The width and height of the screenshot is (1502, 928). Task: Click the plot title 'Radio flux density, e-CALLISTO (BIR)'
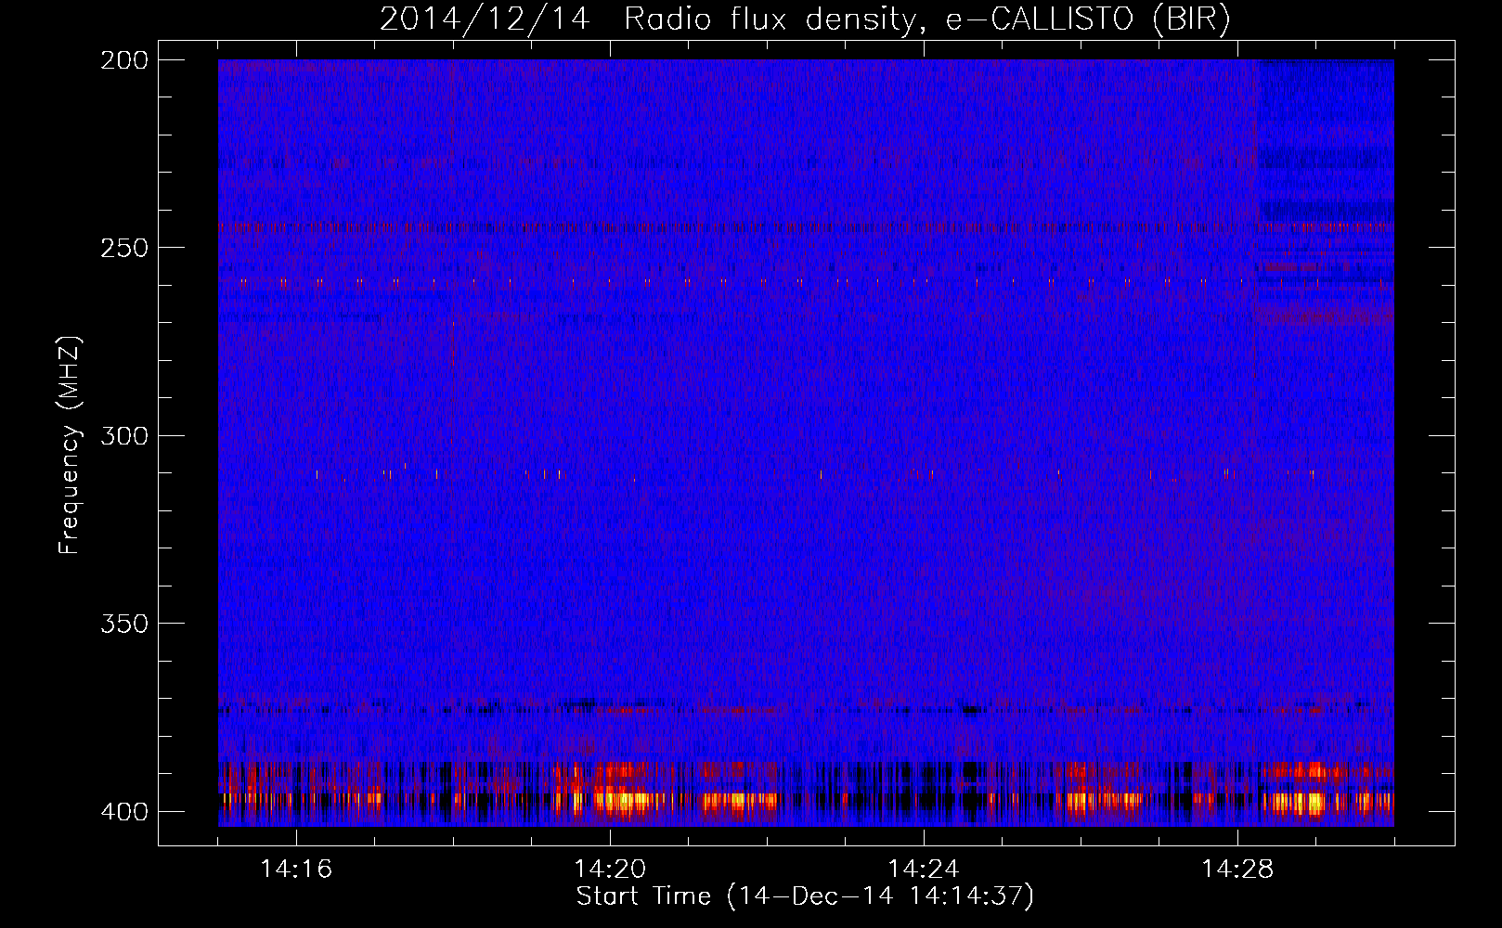pos(927,19)
